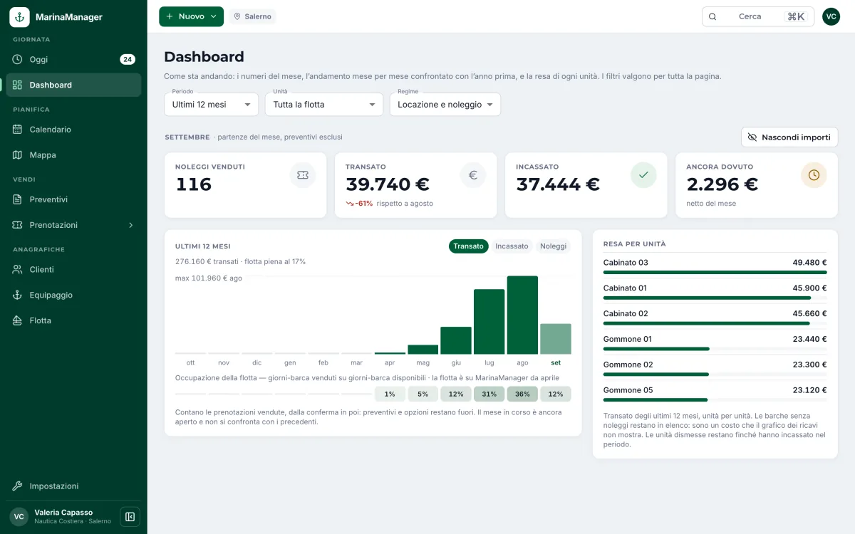Expand the Prenotazioni submenu chevron
855x534 pixels.
coord(130,225)
